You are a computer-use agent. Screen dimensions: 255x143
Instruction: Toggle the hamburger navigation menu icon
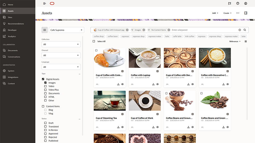point(44,3)
